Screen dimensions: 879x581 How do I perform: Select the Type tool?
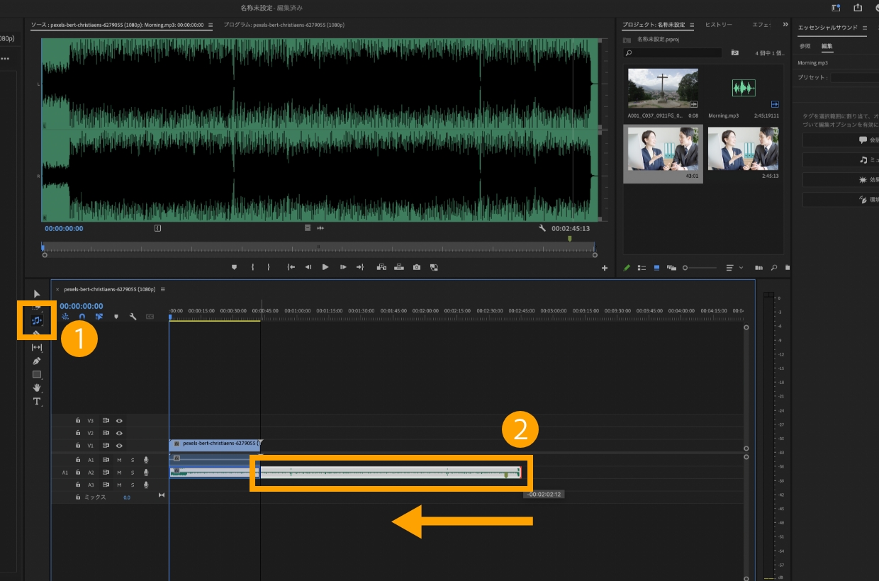pos(37,401)
